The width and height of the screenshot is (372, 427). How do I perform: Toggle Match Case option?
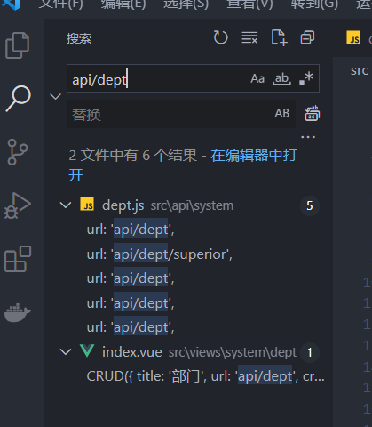point(257,78)
